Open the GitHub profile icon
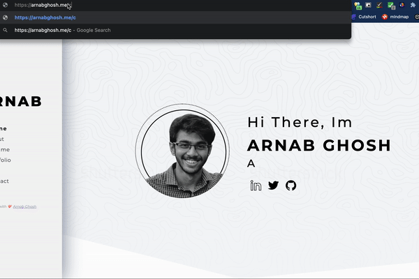The width and height of the screenshot is (419, 279). pos(291,186)
